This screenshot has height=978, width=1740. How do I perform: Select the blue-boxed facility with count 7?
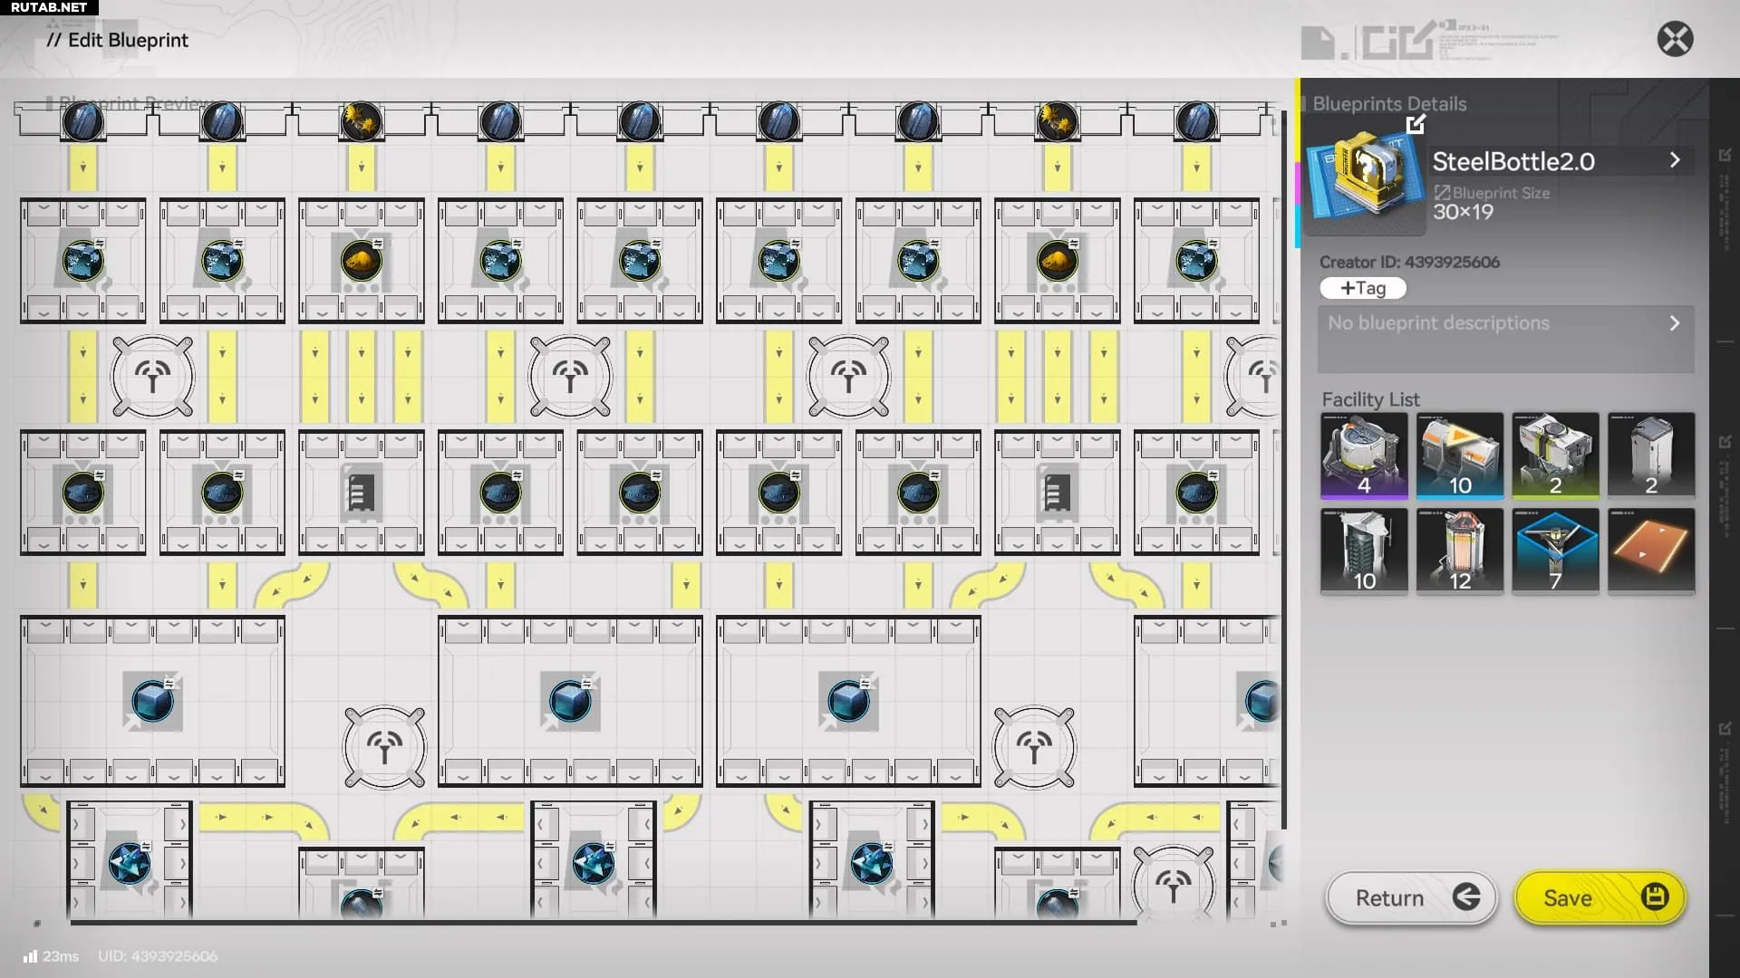click(x=1555, y=550)
